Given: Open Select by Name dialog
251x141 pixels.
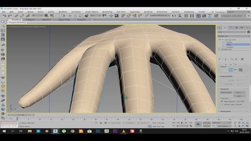Looking at the screenshot, I should (x=52, y=16).
